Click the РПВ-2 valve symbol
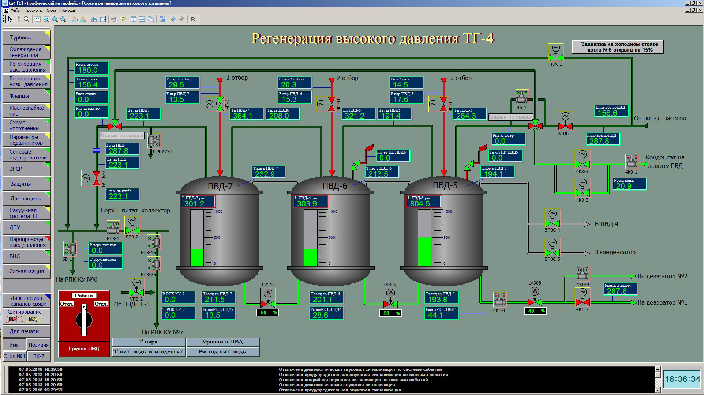Screen dimensions: 704x395 coord(132,225)
